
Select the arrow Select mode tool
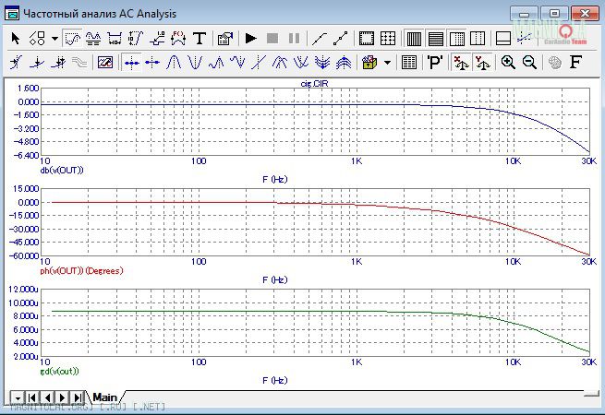[16, 39]
